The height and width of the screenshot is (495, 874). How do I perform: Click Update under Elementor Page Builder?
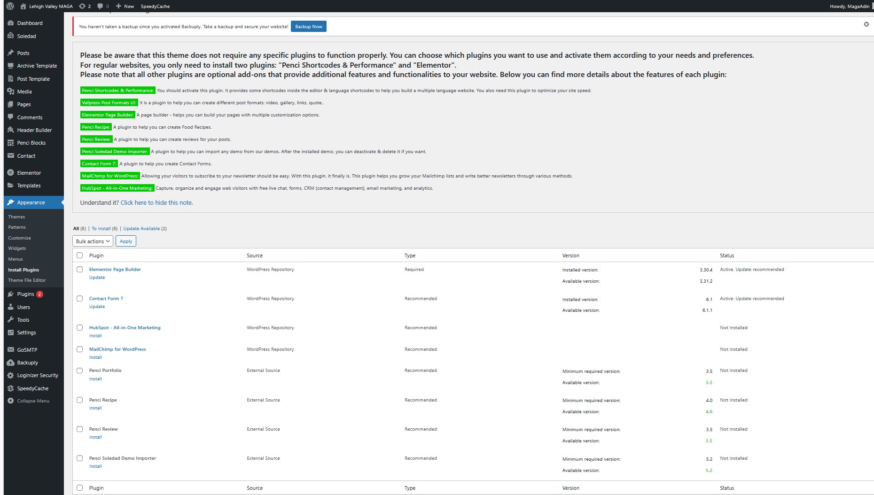click(x=97, y=278)
